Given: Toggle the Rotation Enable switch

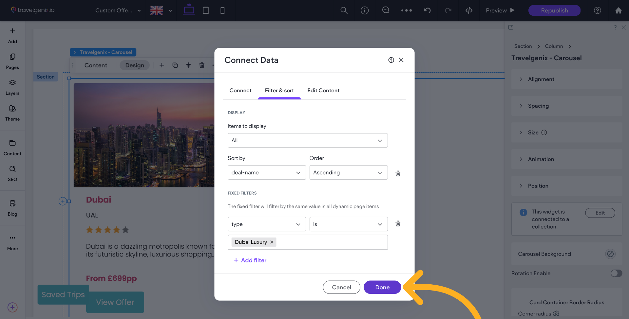Looking at the screenshot, I should coord(616,273).
